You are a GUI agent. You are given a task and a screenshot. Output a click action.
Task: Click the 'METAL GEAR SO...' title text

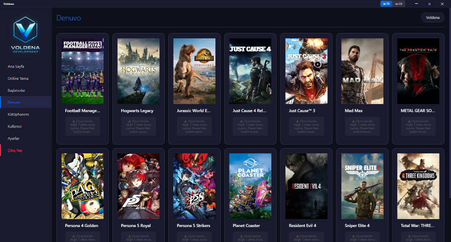[x=418, y=111]
